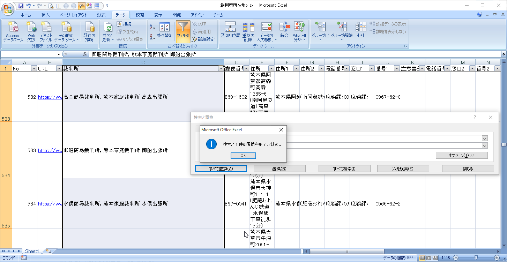Refresh all data connections

pos(108,31)
